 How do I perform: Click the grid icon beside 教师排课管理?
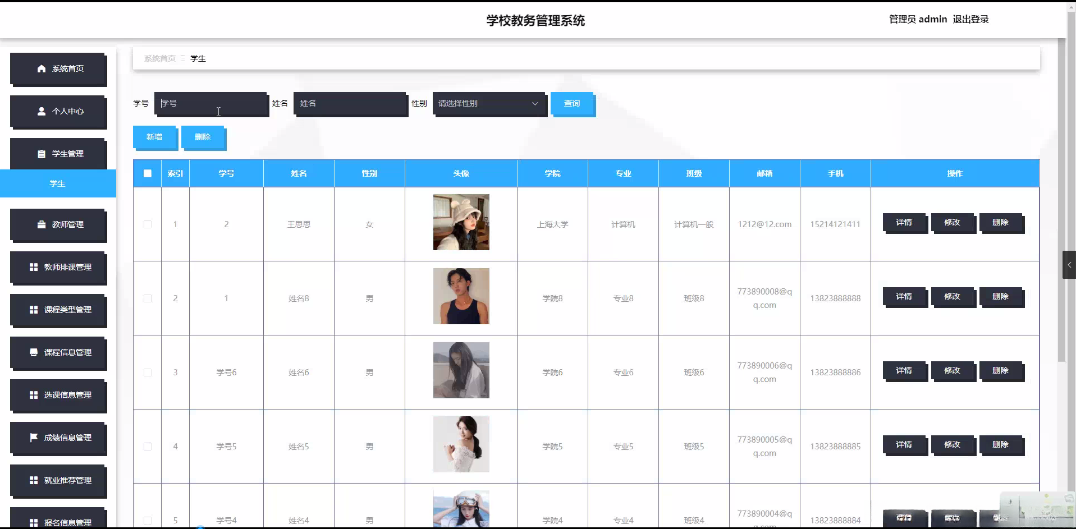(34, 267)
